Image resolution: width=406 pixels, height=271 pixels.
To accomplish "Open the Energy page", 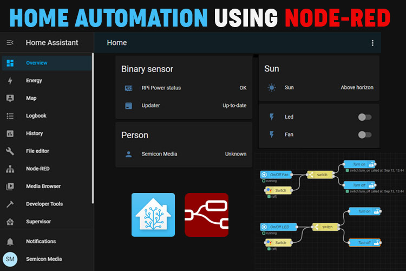I will pyautogui.click(x=47, y=80).
